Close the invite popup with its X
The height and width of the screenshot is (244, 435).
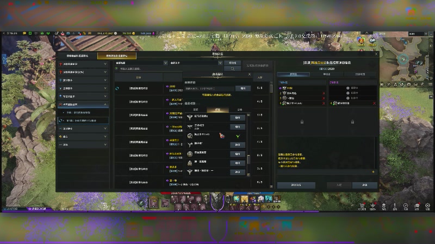[x=250, y=74]
